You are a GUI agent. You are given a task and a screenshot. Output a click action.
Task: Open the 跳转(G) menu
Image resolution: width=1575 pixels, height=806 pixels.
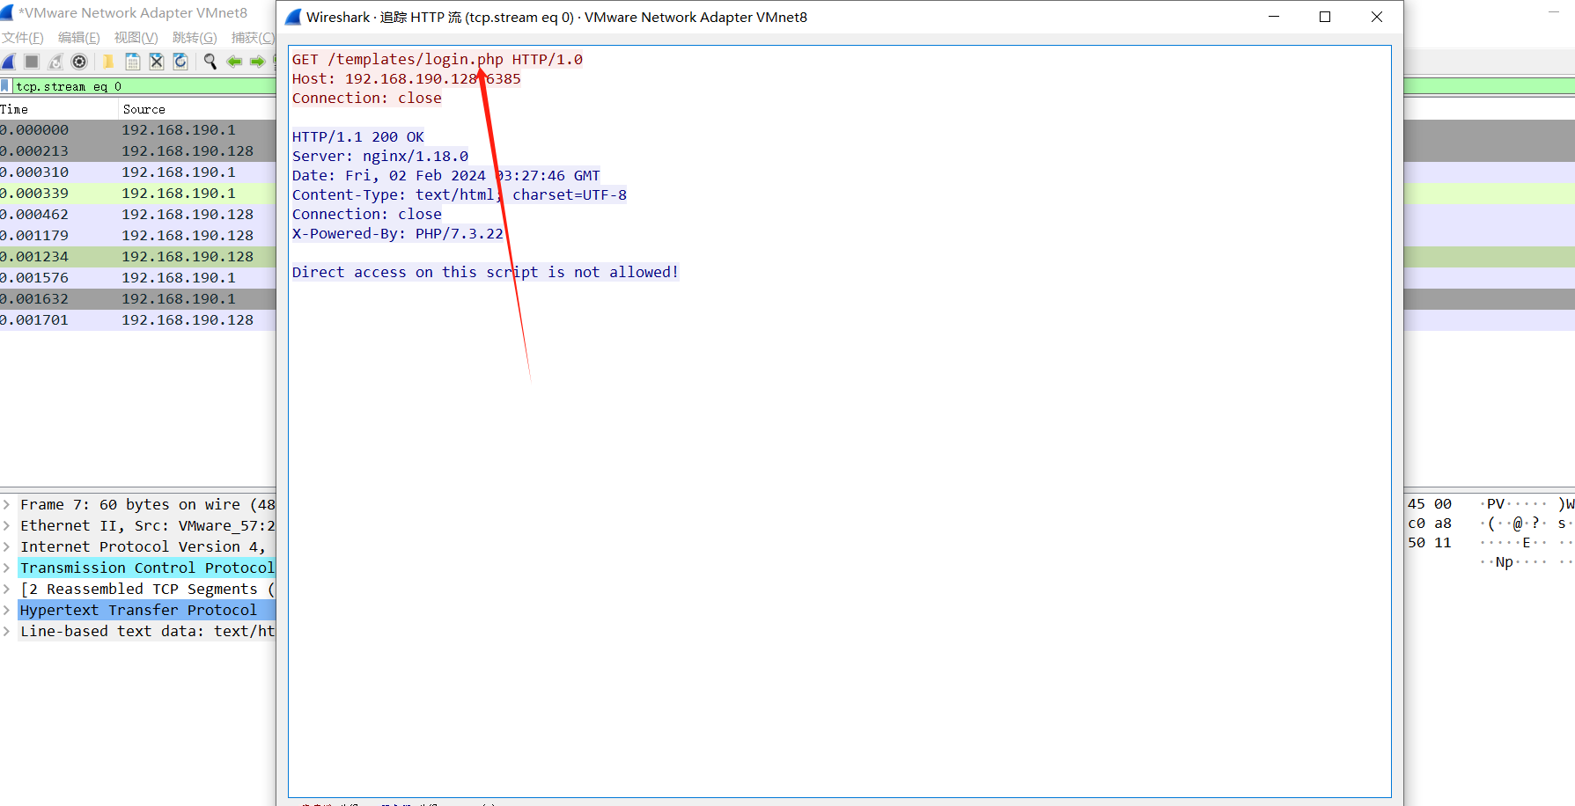[x=195, y=38]
